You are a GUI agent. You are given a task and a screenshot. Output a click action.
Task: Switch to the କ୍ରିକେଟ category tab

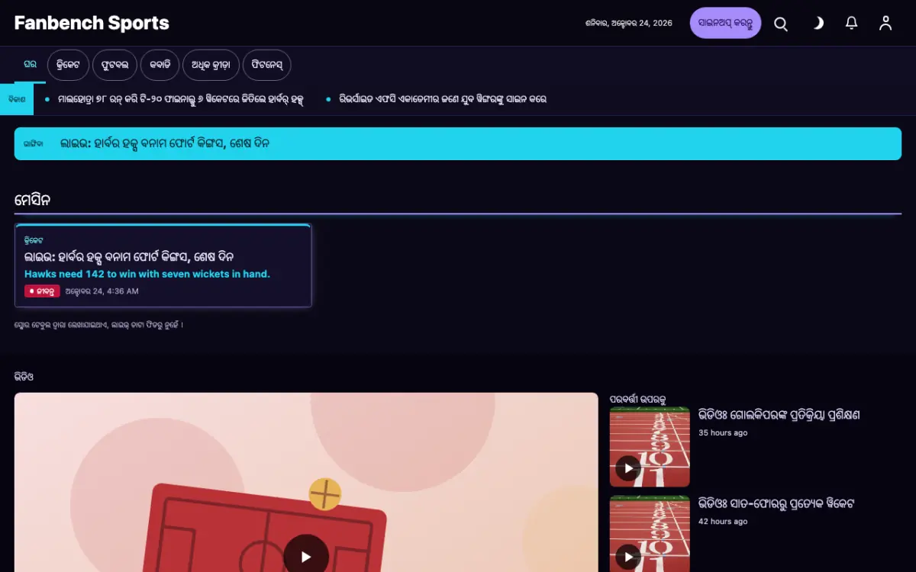pos(68,65)
